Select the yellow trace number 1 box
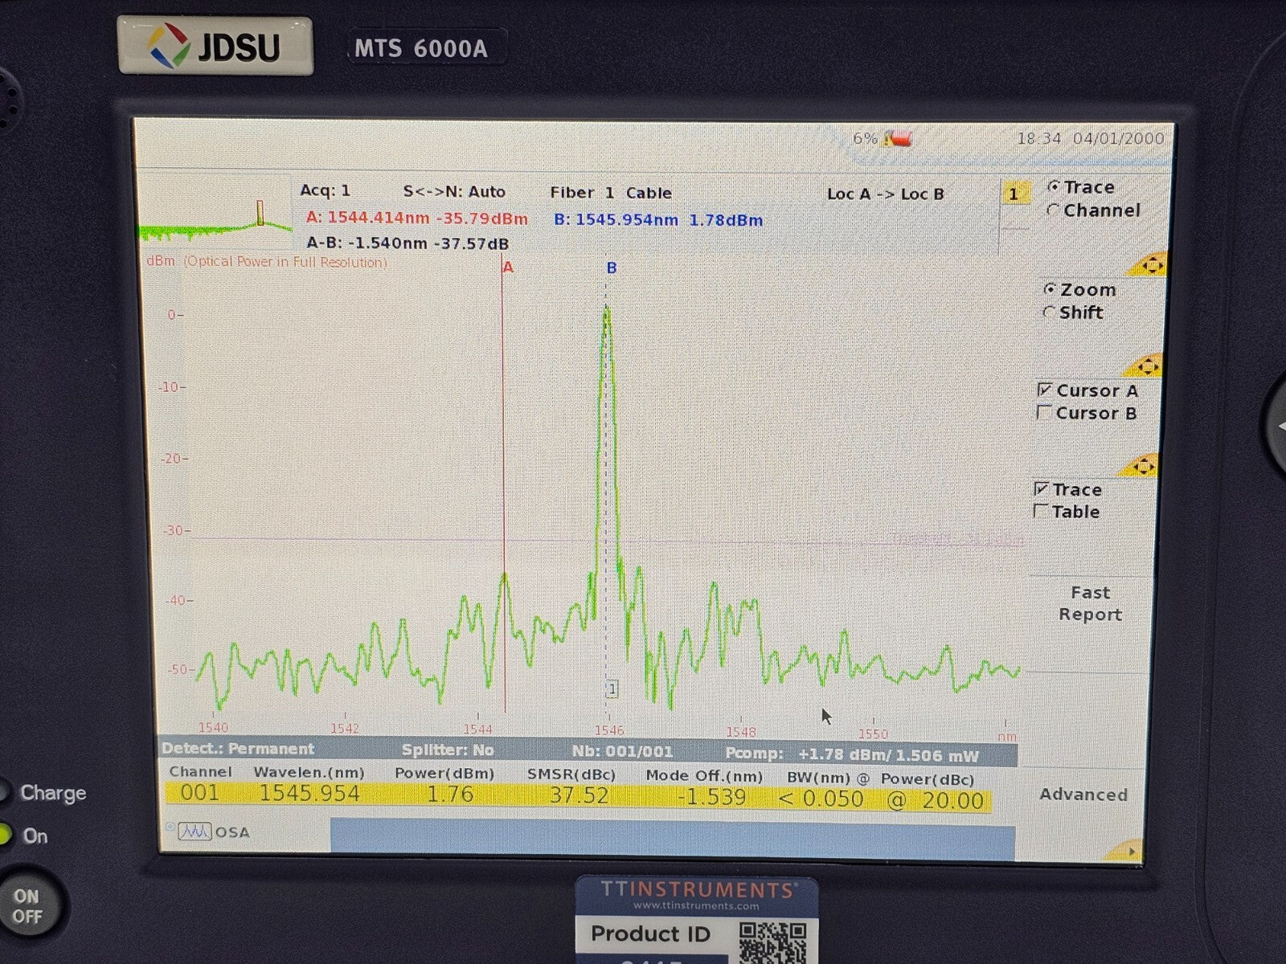1286x964 pixels. pos(1014,194)
